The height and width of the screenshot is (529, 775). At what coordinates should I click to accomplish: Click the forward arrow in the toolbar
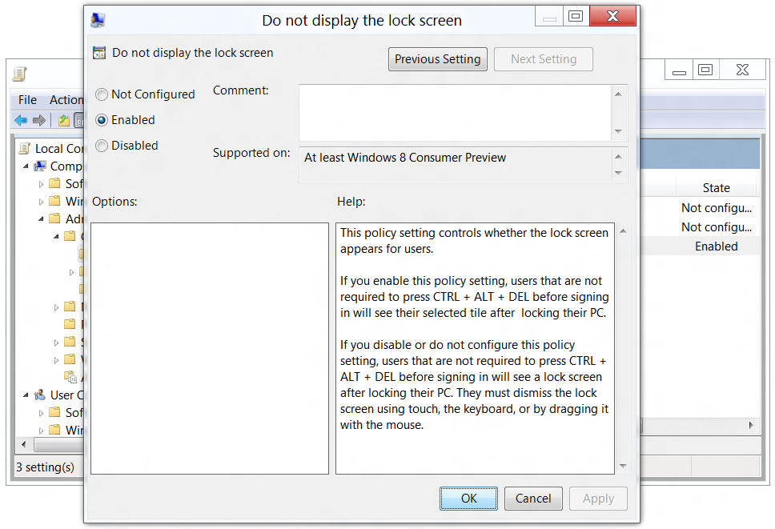click(x=38, y=121)
